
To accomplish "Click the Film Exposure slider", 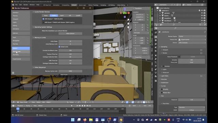I will click(x=191, y=100).
